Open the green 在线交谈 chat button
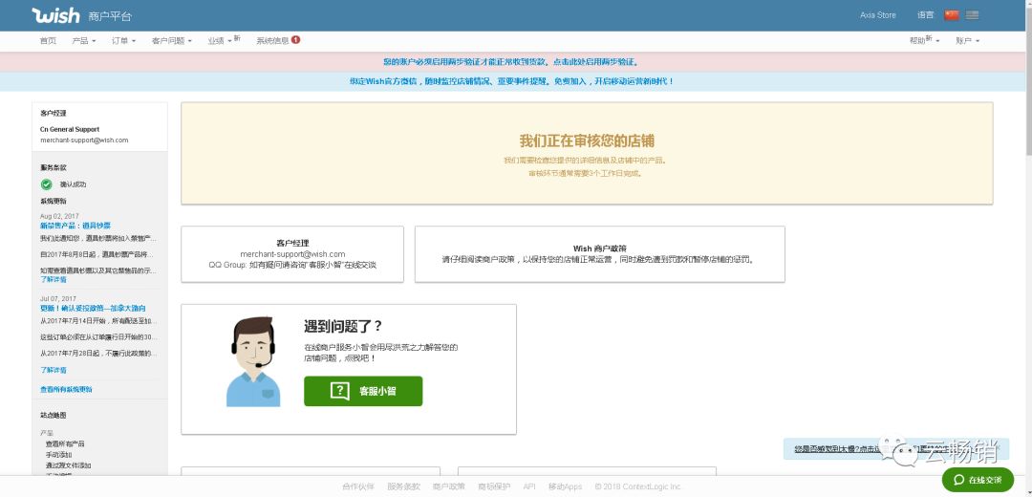 pos(978,480)
